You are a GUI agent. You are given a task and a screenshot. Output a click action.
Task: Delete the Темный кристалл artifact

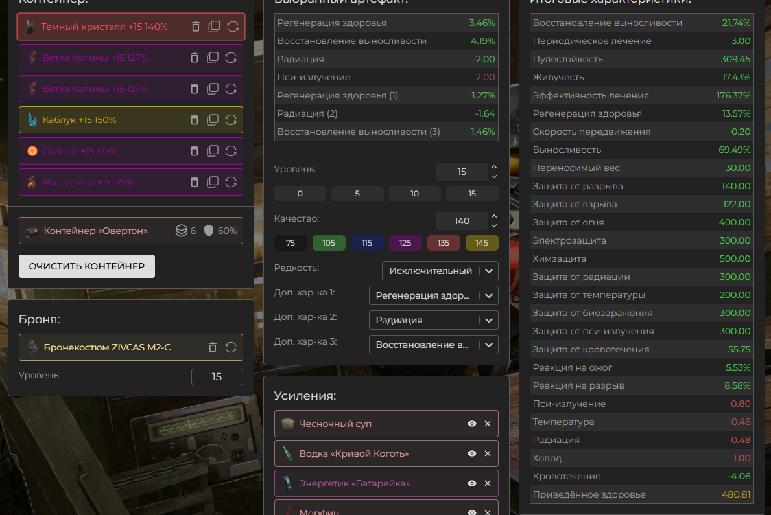(196, 27)
